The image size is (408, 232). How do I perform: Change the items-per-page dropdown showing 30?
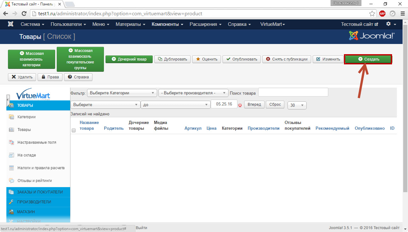coord(297,105)
